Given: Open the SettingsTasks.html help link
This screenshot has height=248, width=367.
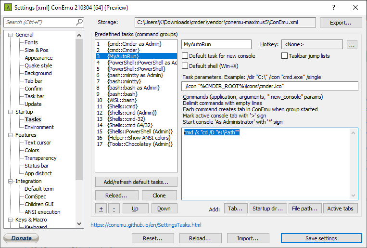Looking at the screenshot, I should click(x=146, y=225).
